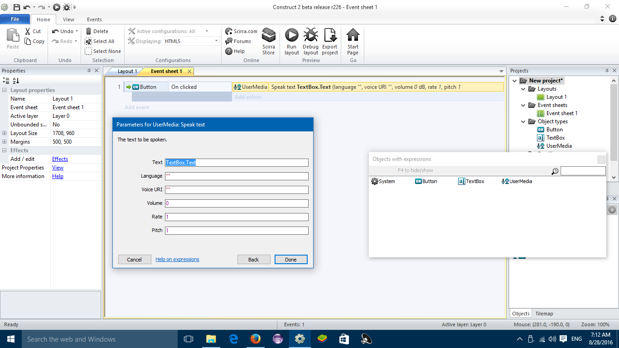The height and width of the screenshot is (348, 619).
Task: Collapse the Event sheets folder
Action: point(523,105)
